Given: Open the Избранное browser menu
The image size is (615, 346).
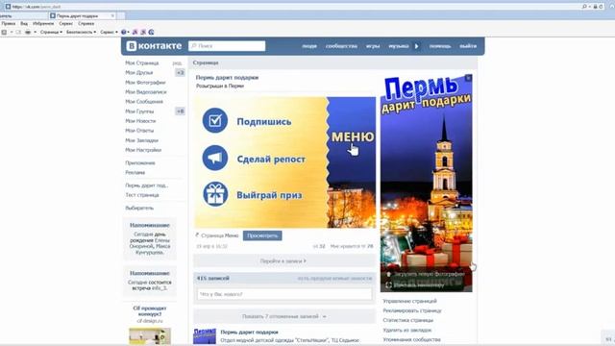Looking at the screenshot, I should (43, 23).
